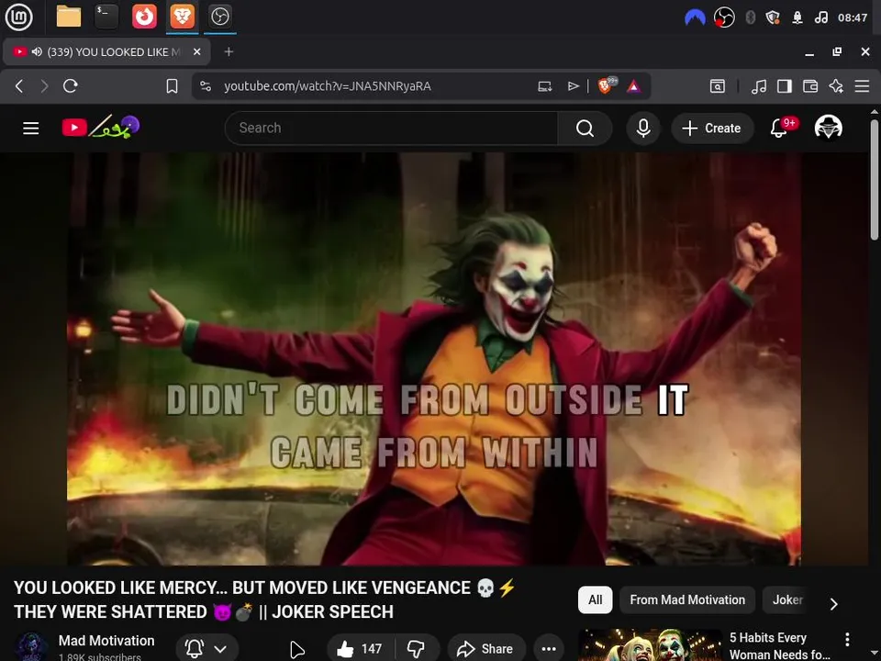Open the account avatar menu

coord(828,128)
